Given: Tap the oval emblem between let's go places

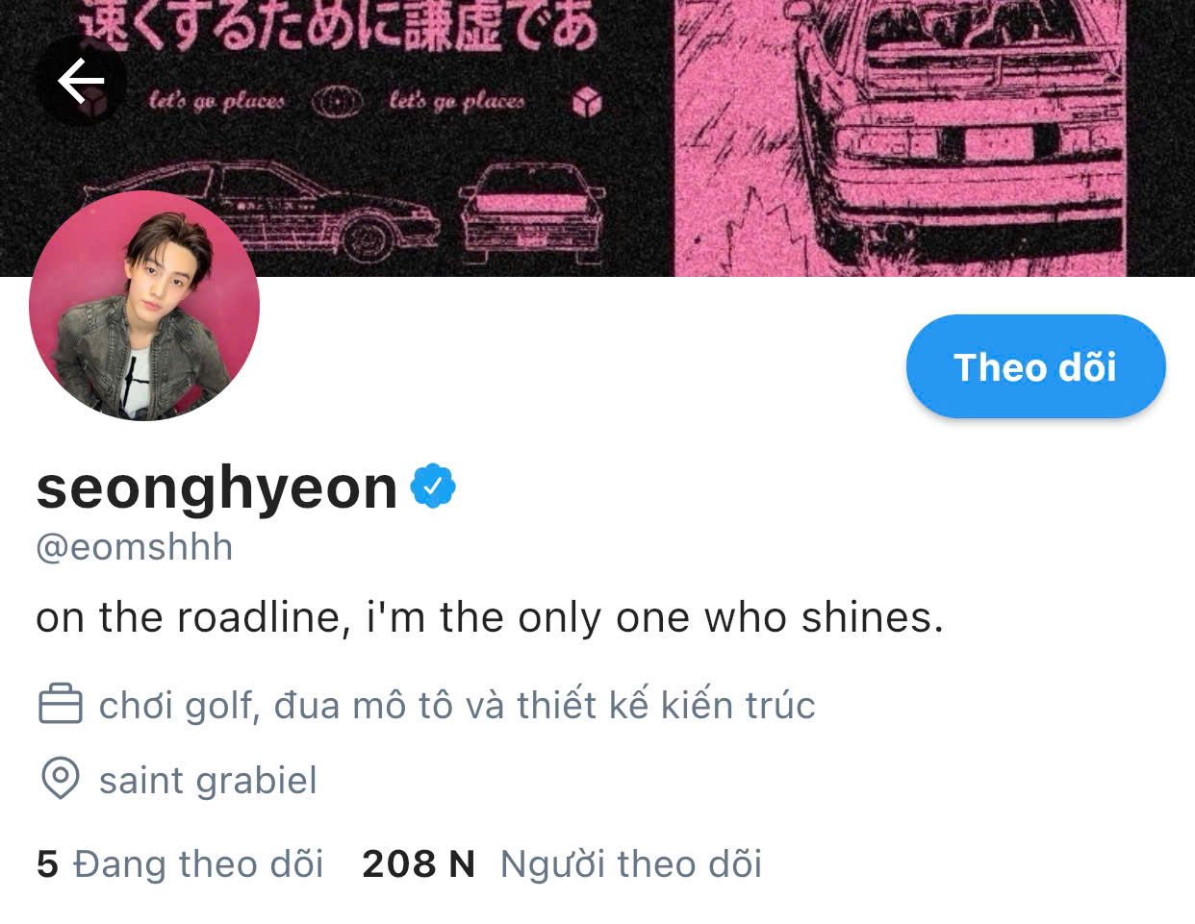Looking at the screenshot, I should (337, 101).
